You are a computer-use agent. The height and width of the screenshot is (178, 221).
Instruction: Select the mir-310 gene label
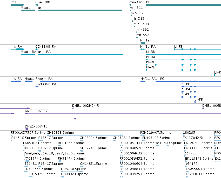(x=136, y=2)
